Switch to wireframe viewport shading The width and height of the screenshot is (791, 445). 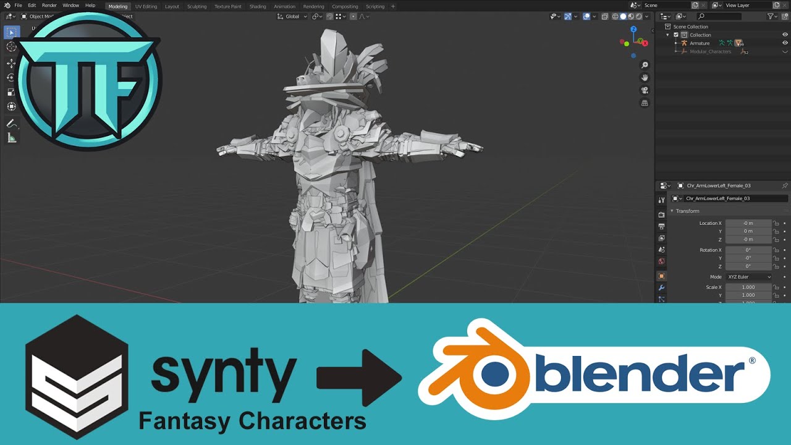[615, 17]
